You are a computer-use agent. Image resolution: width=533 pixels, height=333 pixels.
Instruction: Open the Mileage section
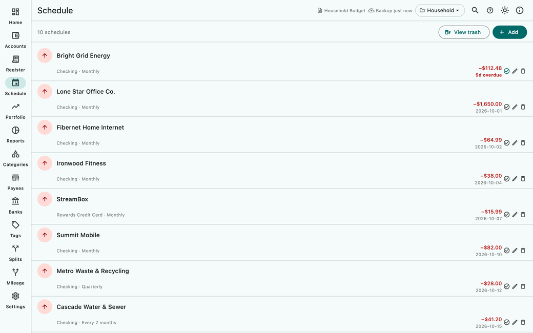click(x=15, y=277)
